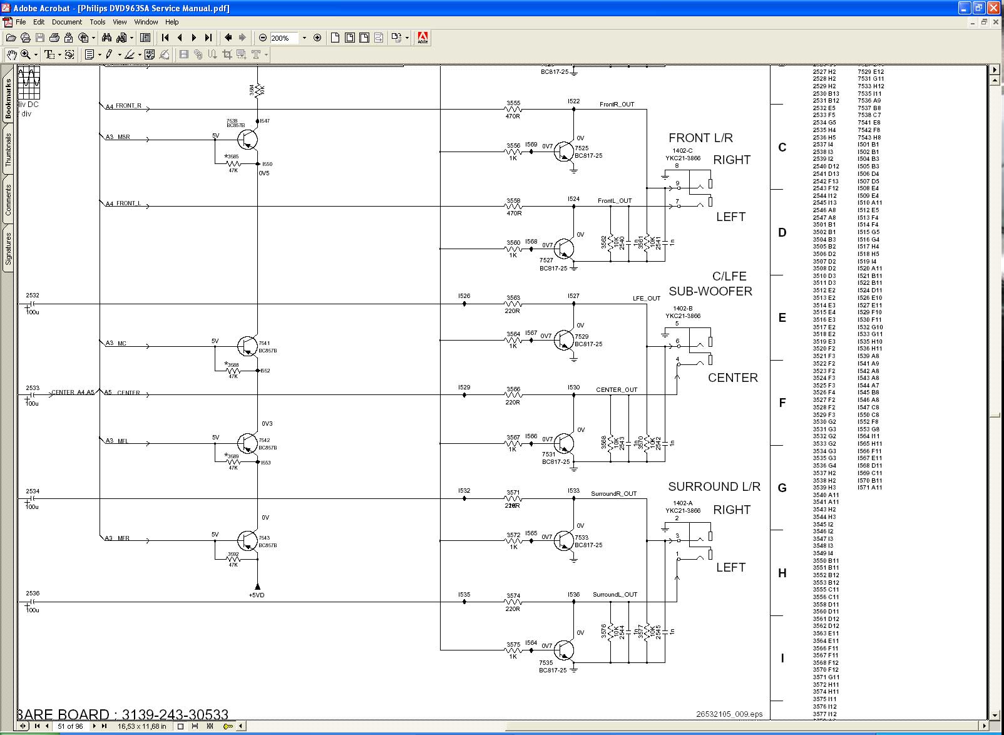
Task: Select the Note comment tool
Action: point(90,54)
